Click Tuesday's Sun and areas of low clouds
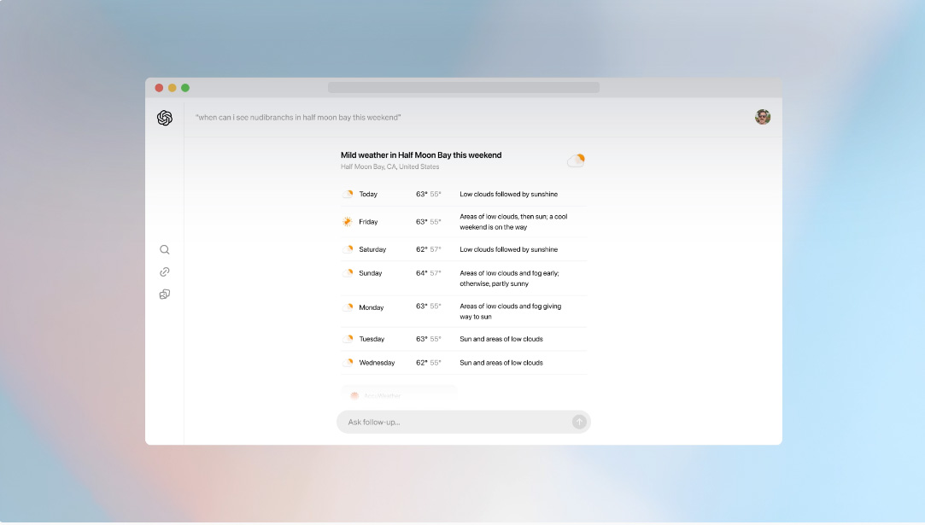This screenshot has width=925, height=525. (501, 339)
